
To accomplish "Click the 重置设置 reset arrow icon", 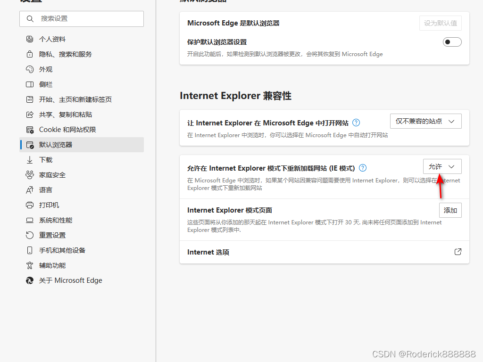I will (30, 235).
